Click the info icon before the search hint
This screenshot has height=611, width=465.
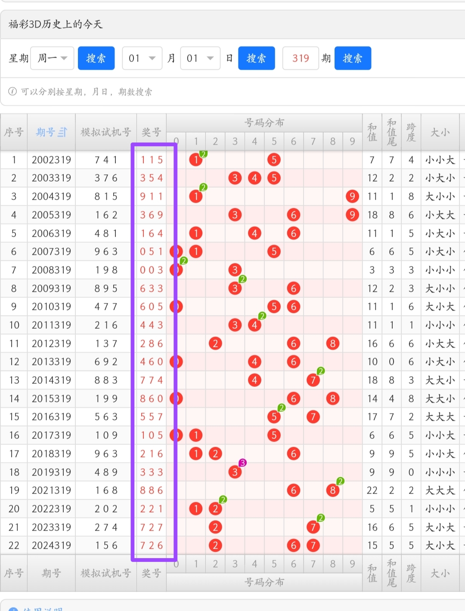tap(12, 91)
